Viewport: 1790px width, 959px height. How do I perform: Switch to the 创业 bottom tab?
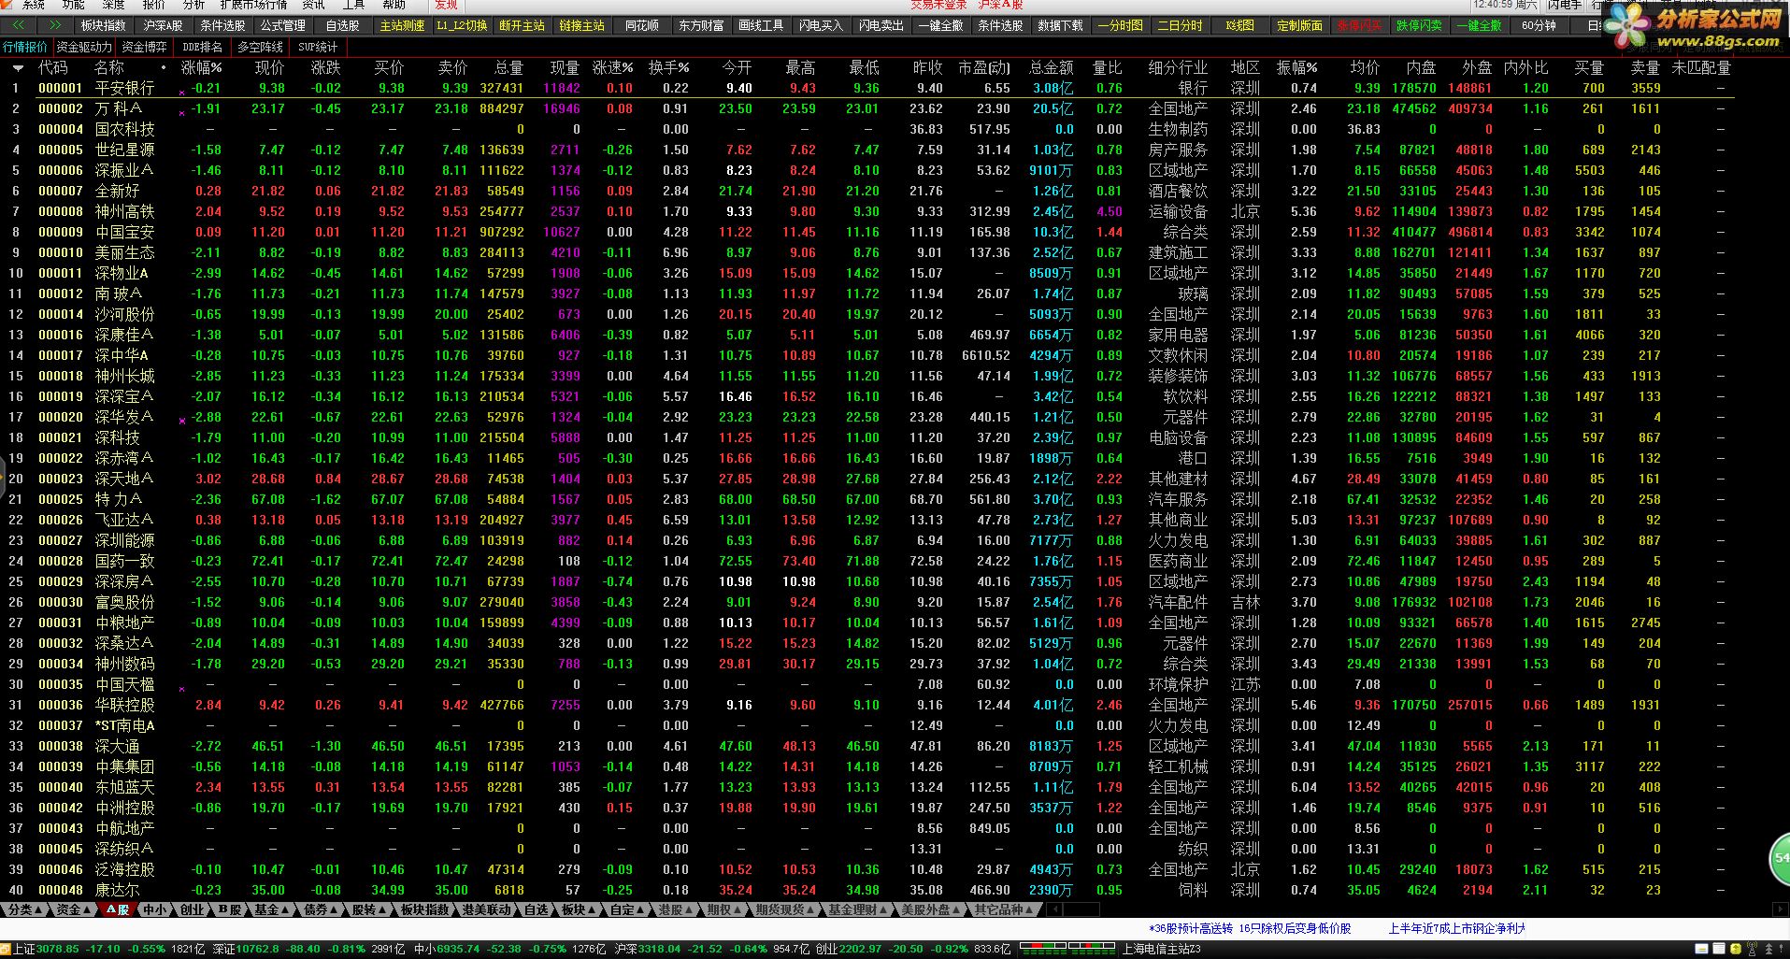coord(193,909)
